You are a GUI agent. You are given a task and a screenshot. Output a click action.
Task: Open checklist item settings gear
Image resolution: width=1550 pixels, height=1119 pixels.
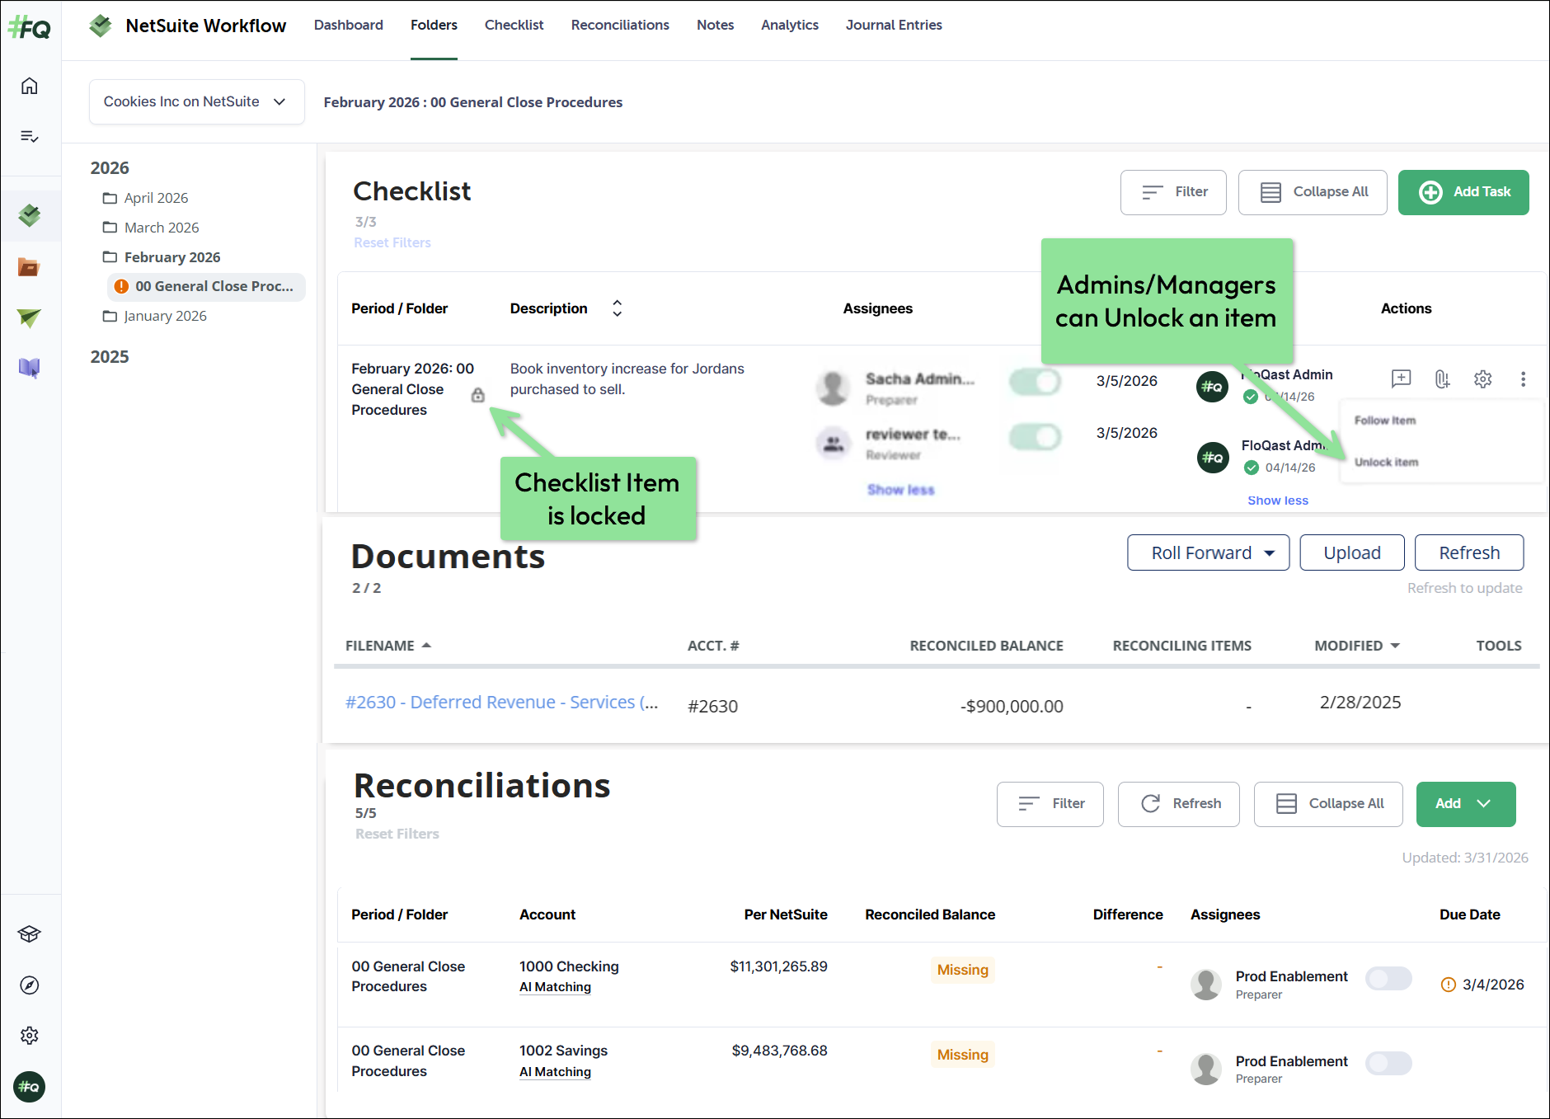[x=1483, y=378]
